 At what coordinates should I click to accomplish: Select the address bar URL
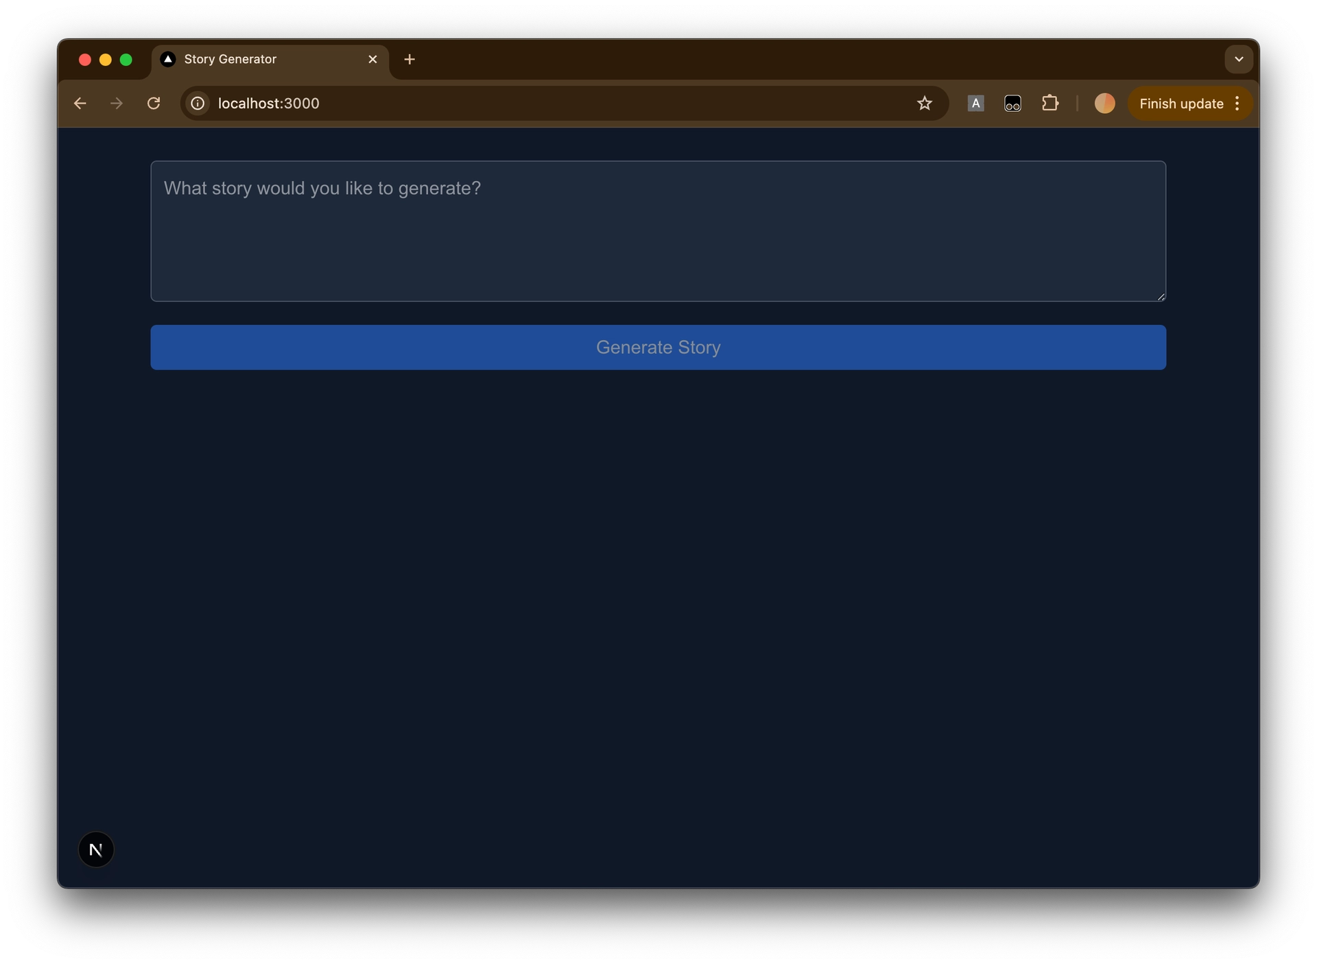point(268,104)
